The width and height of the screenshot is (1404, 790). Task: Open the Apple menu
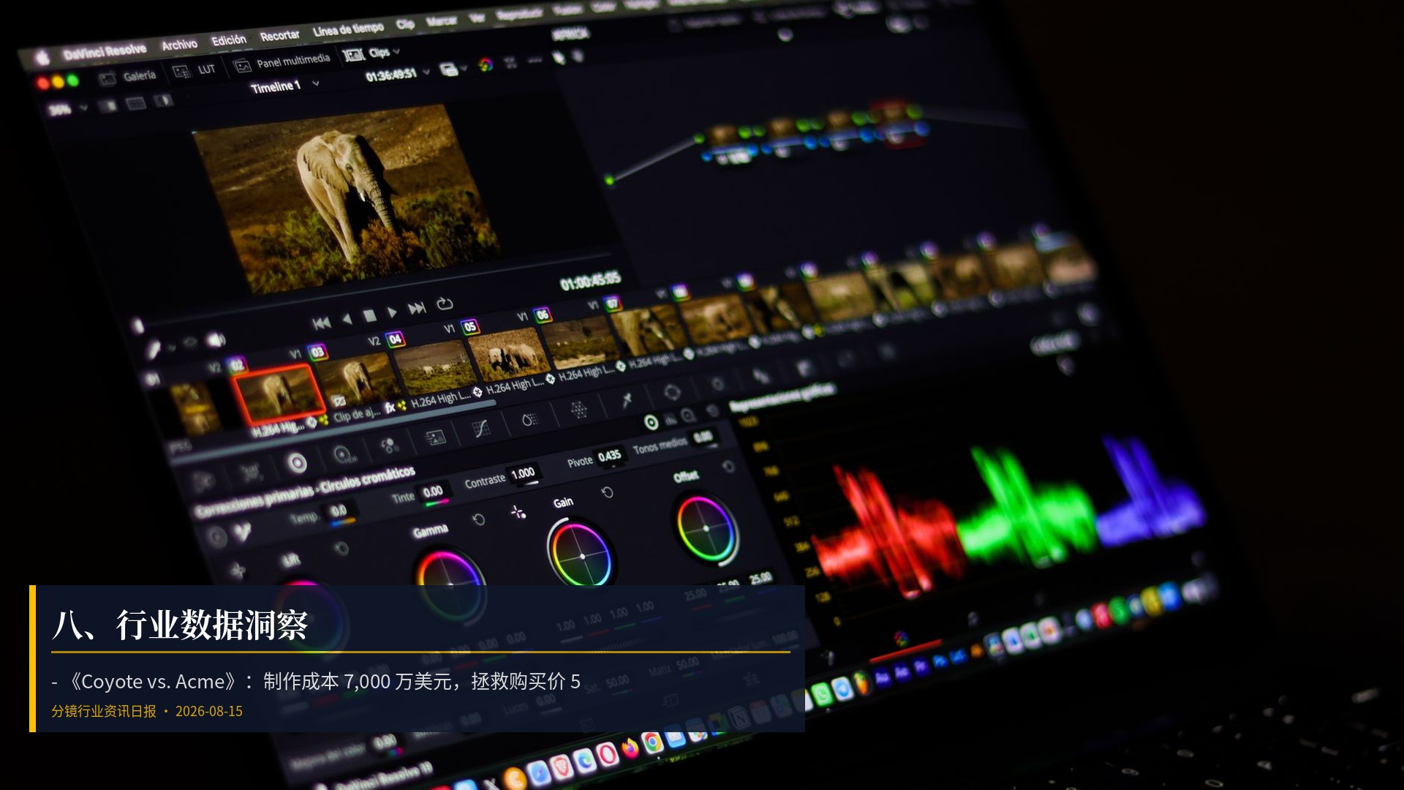click(x=42, y=57)
